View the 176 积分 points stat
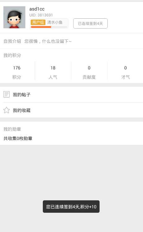Viewport: 143px width, 232px height. pos(17,72)
